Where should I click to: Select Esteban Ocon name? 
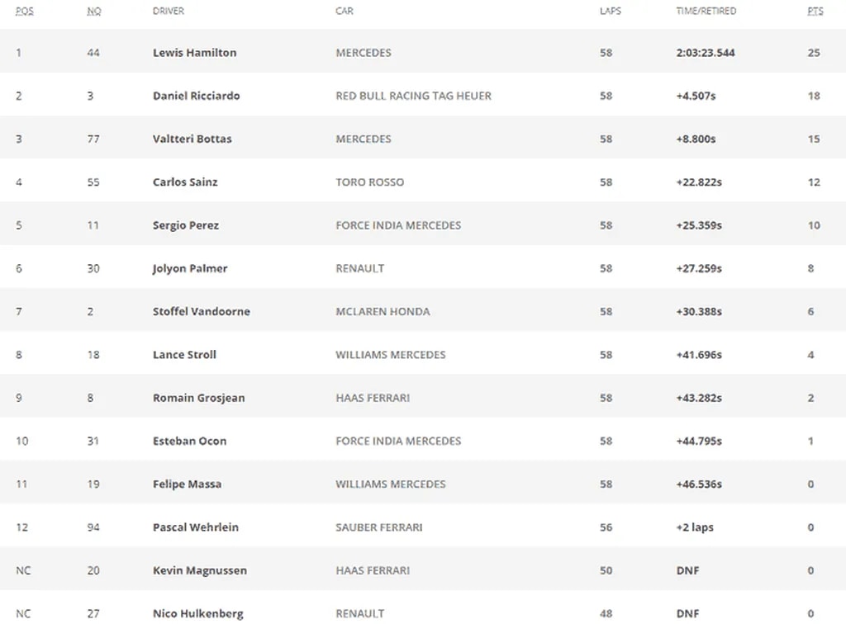pyautogui.click(x=189, y=441)
